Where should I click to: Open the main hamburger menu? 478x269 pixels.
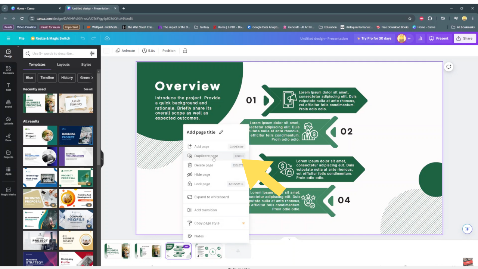point(8,38)
